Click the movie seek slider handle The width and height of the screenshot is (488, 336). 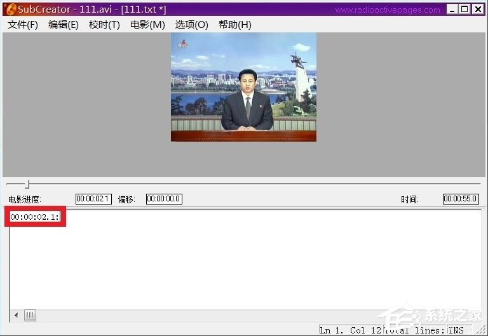[27, 184]
